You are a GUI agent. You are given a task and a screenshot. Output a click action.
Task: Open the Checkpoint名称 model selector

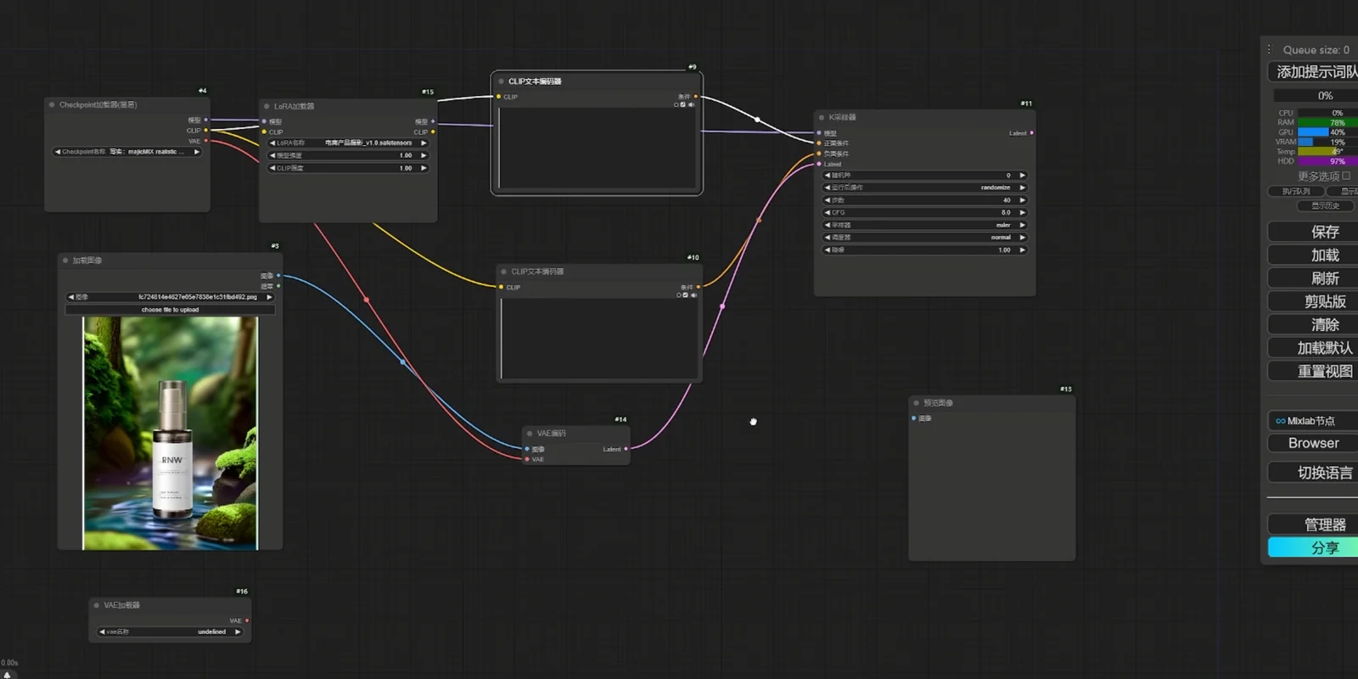click(127, 152)
